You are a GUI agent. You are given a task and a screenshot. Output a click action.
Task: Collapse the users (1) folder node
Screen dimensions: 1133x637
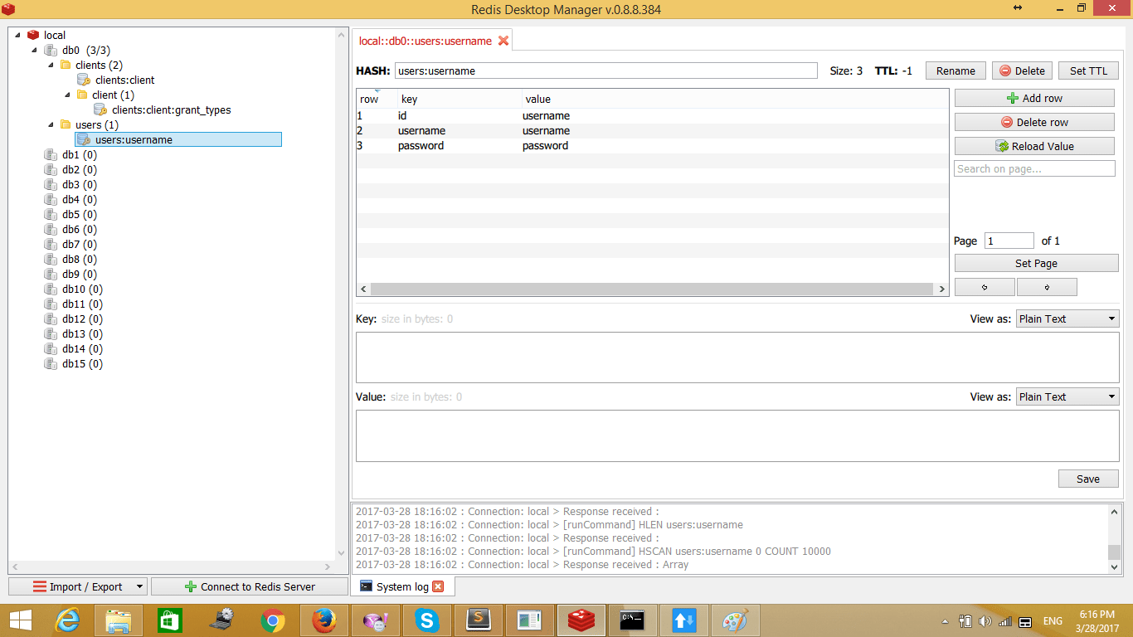coord(51,124)
